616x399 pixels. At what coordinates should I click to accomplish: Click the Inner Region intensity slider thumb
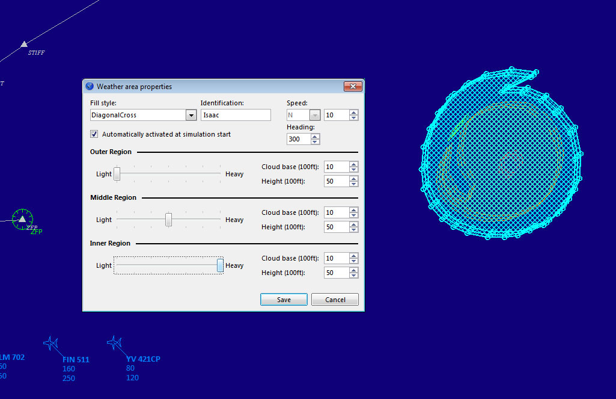pos(220,265)
